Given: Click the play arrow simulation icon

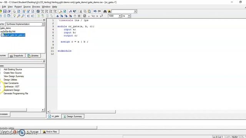Looking at the screenshot, I should tap(97, 16).
